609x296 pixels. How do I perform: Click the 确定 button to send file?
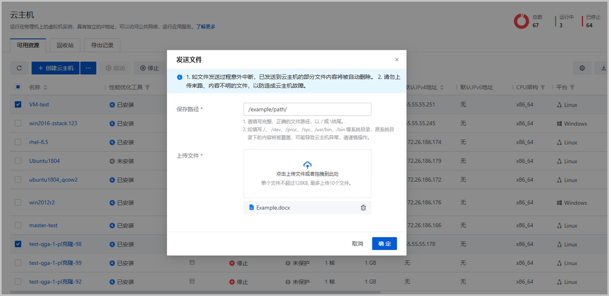click(384, 243)
